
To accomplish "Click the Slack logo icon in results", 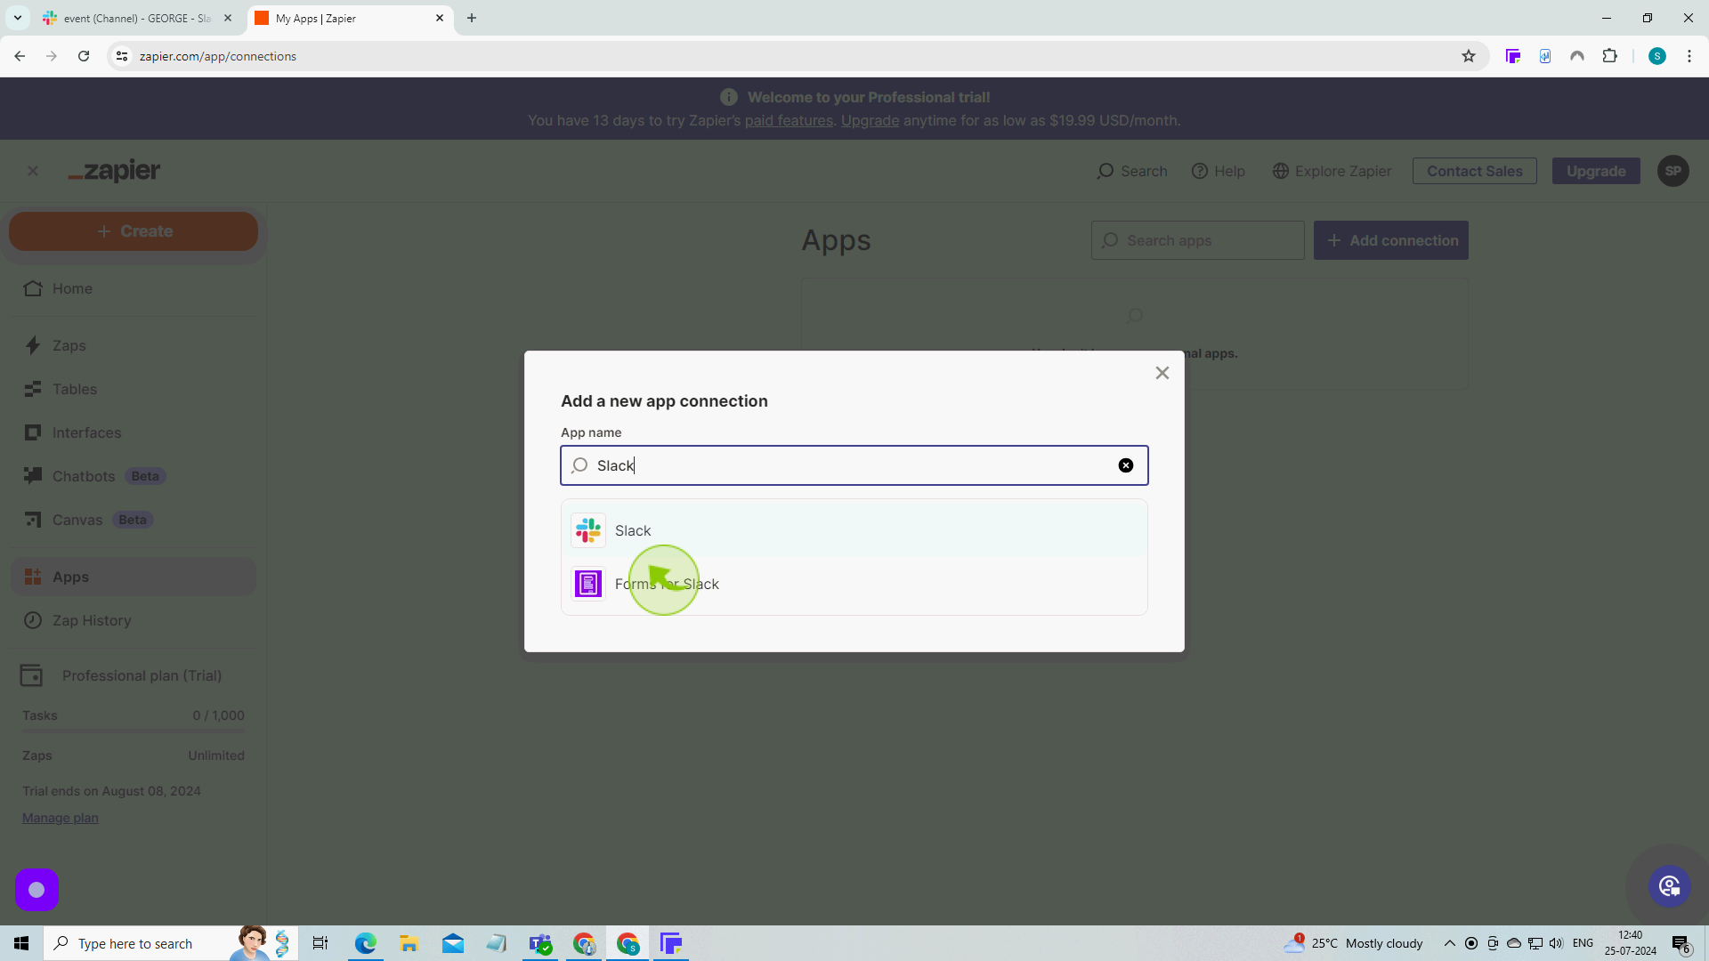I will coord(588,530).
